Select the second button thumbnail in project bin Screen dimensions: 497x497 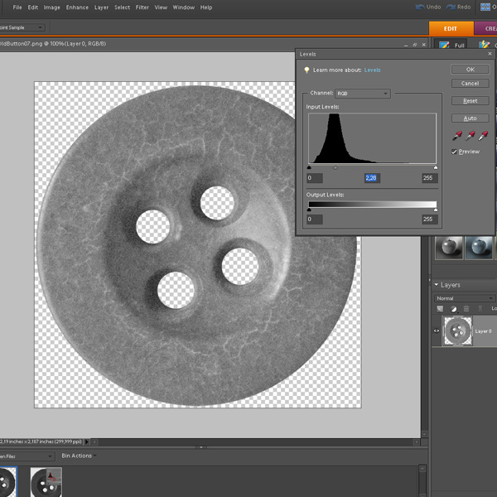[46, 482]
